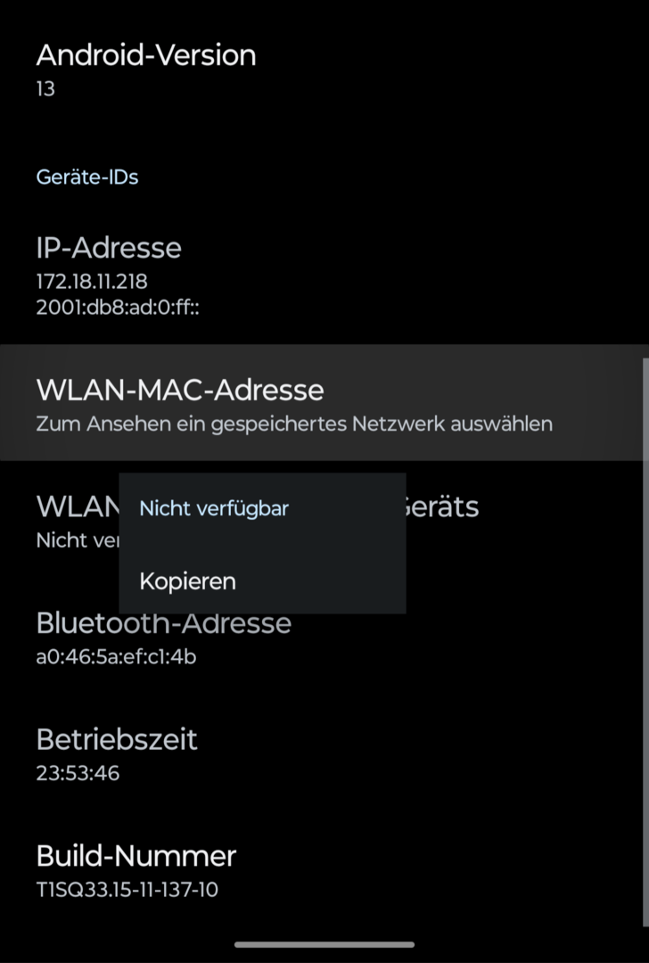Image resolution: width=649 pixels, height=963 pixels.
Task: Tap the partially hidden 'Geräts' title text
Action: [442, 506]
